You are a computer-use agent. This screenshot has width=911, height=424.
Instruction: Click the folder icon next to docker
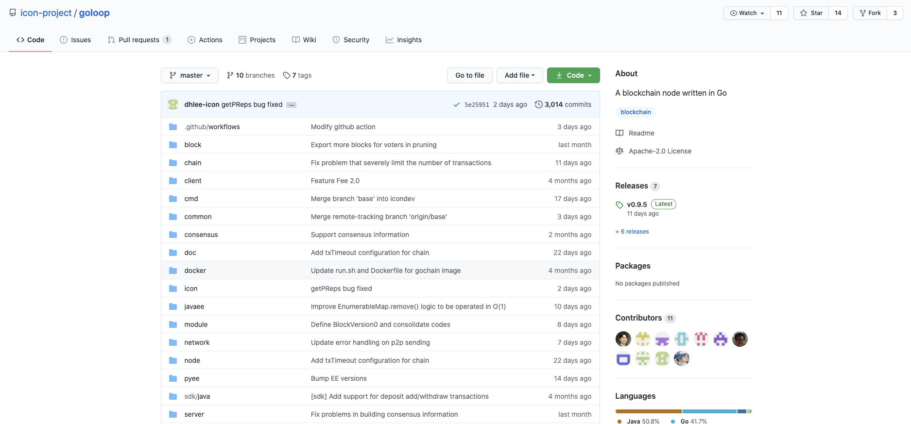tap(173, 271)
